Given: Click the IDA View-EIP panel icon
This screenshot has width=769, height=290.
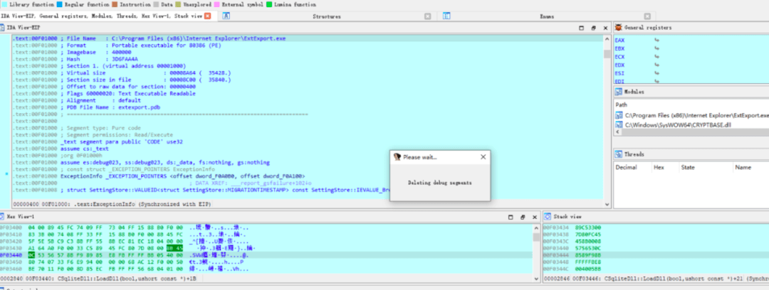Looking at the screenshot, I should click(2, 28).
